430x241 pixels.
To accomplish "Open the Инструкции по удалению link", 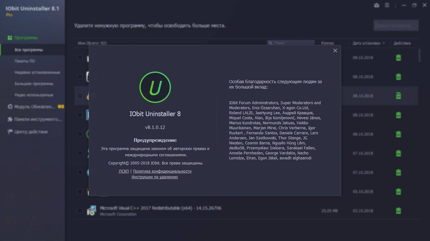I will 155,177.
